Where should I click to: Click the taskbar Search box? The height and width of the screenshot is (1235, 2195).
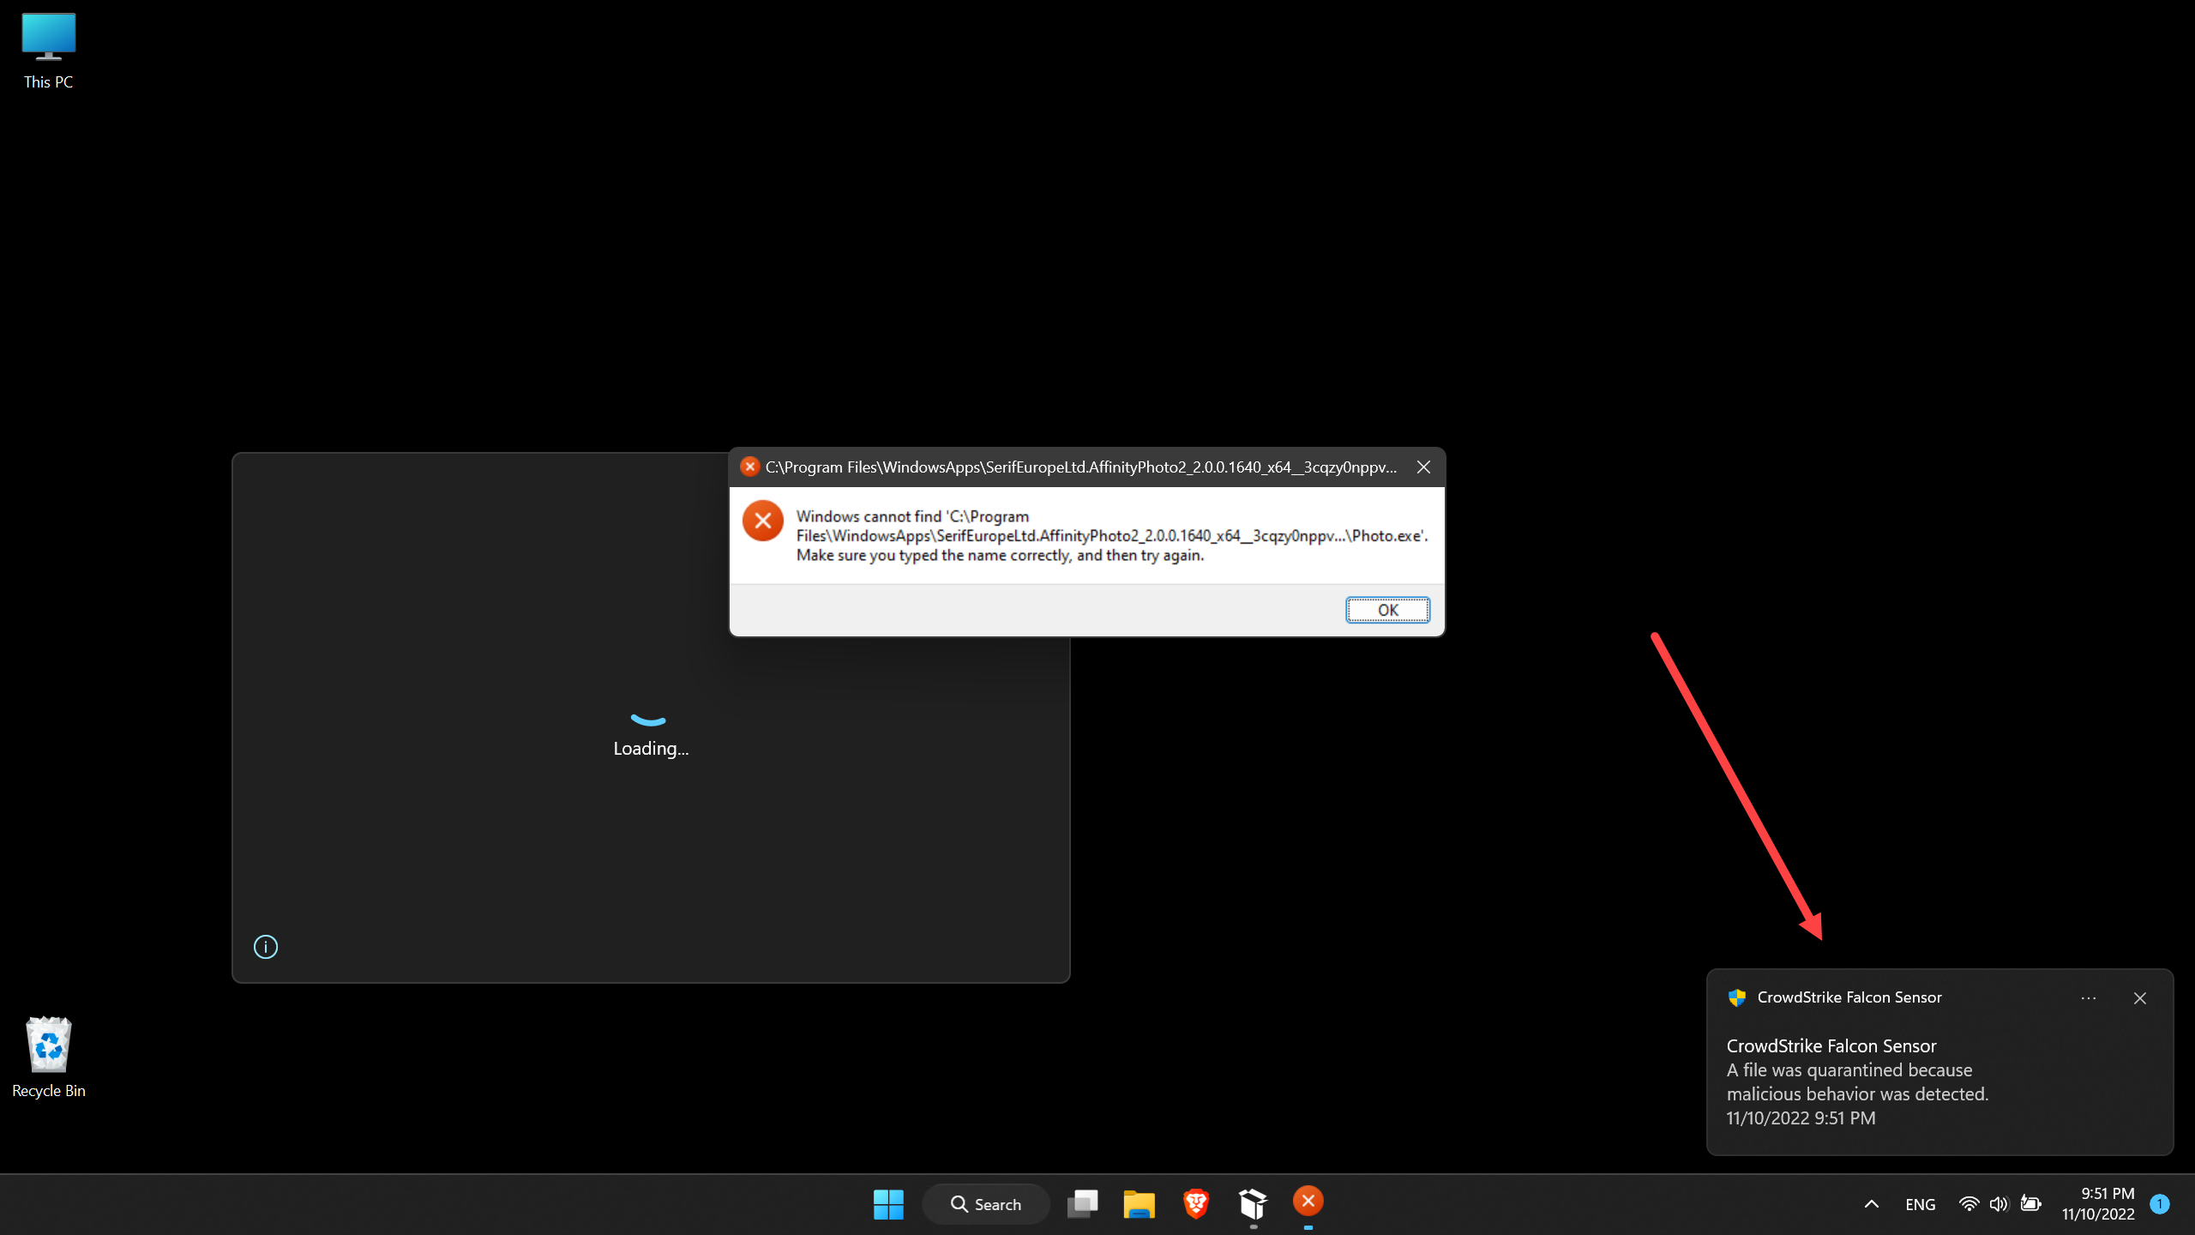coord(986,1204)
